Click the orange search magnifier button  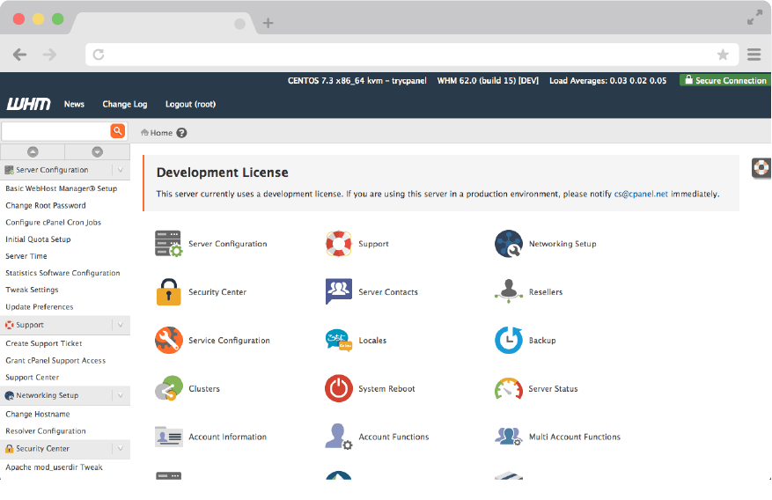click(118, 131)
